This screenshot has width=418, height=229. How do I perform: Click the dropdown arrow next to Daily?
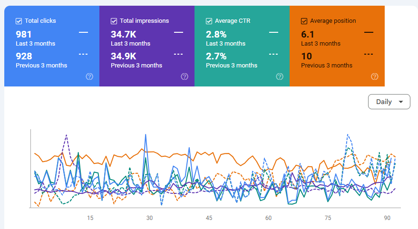click(x=401, y=102)
